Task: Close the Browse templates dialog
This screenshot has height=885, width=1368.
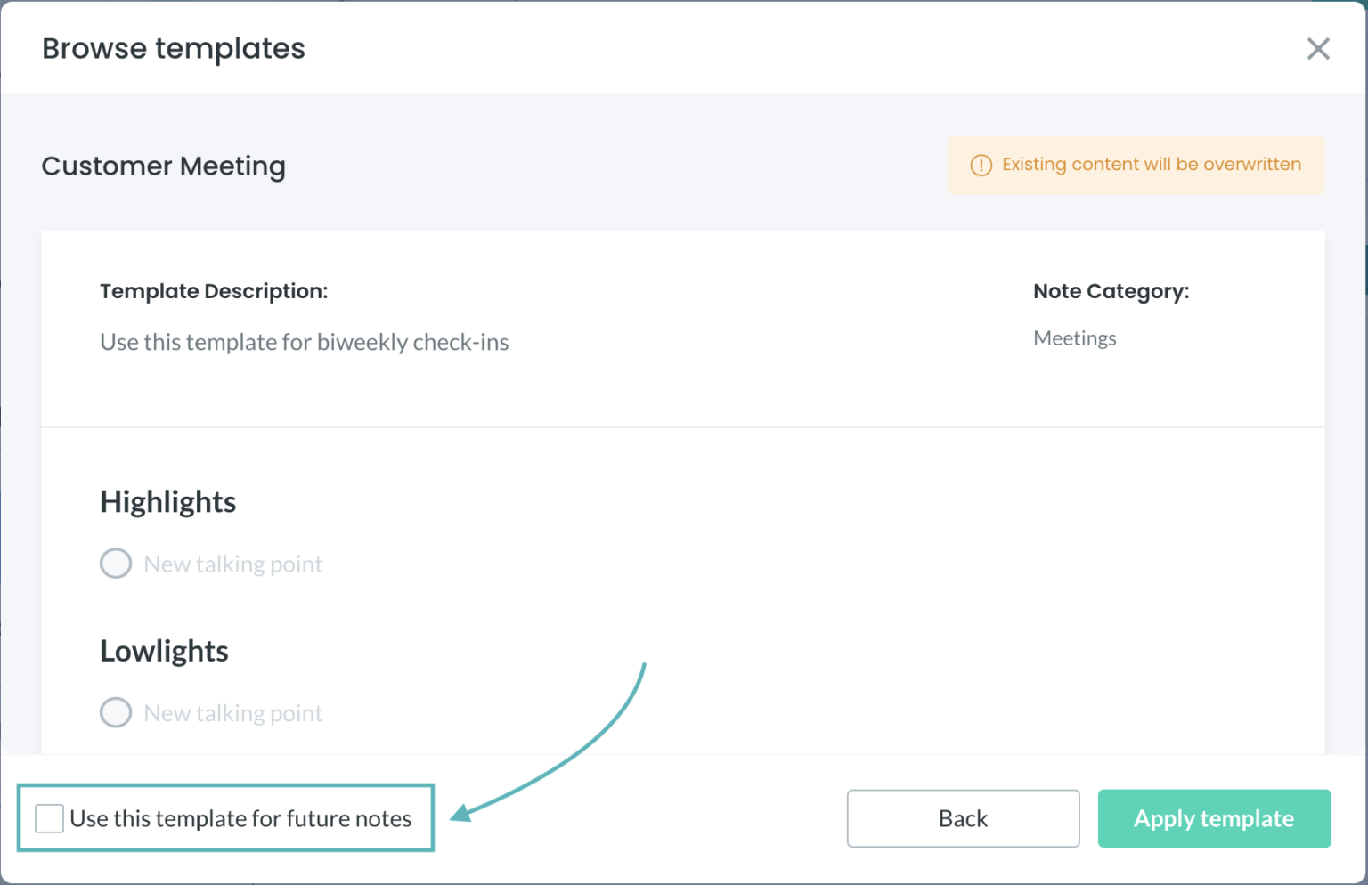Action: (1318, 48)
